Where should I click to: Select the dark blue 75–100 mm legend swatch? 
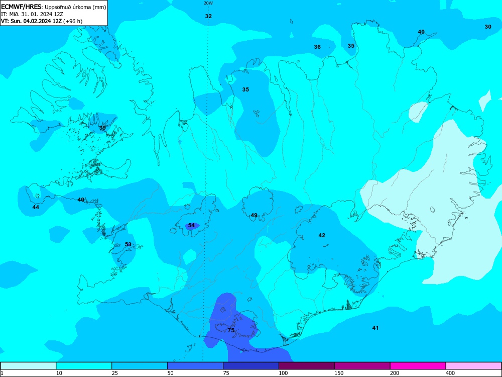click(251, 366)
